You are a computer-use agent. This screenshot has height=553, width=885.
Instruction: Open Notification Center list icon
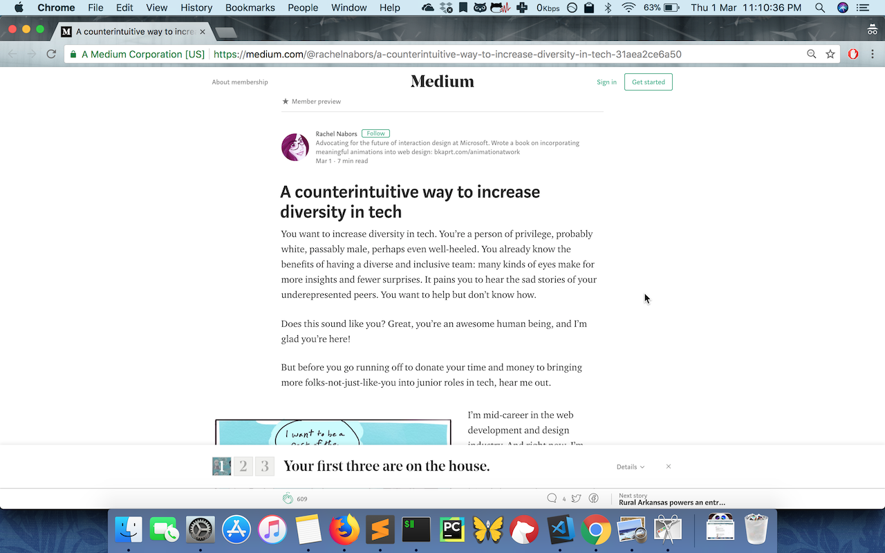863,8
